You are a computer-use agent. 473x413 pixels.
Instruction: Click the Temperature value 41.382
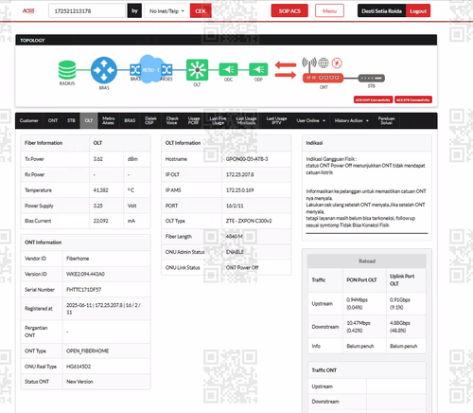(100, 190)
